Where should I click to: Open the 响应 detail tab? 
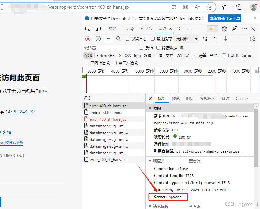pos(190,99)
